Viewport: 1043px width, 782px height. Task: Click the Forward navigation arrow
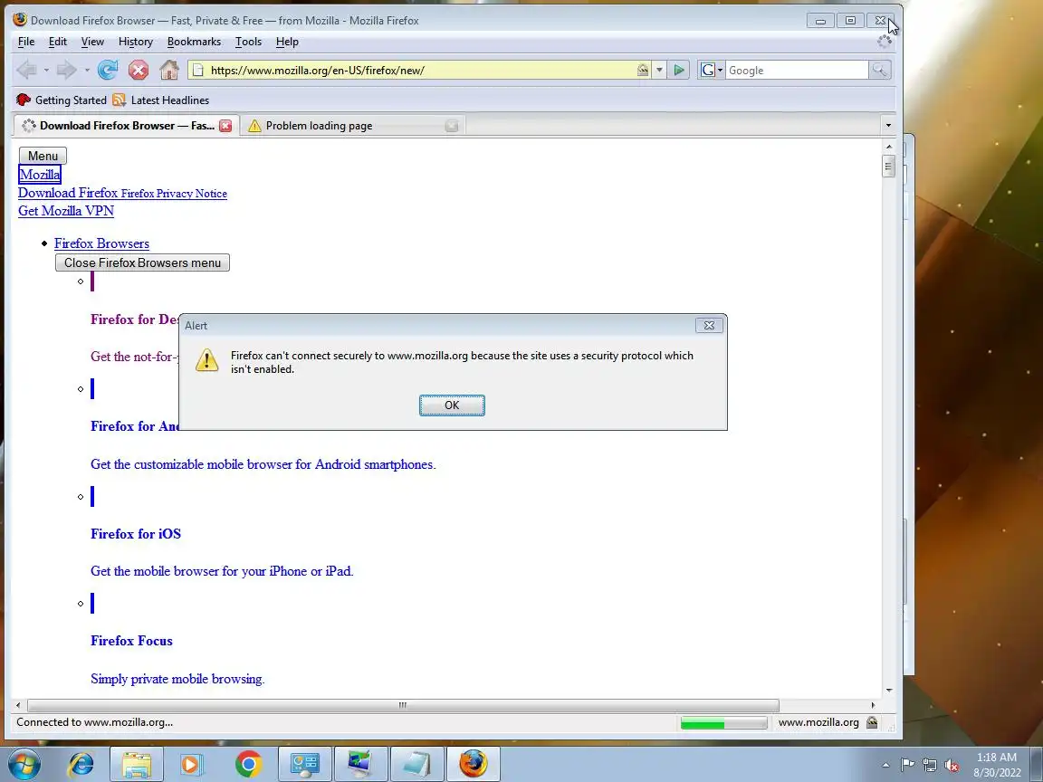coord(66,70)
